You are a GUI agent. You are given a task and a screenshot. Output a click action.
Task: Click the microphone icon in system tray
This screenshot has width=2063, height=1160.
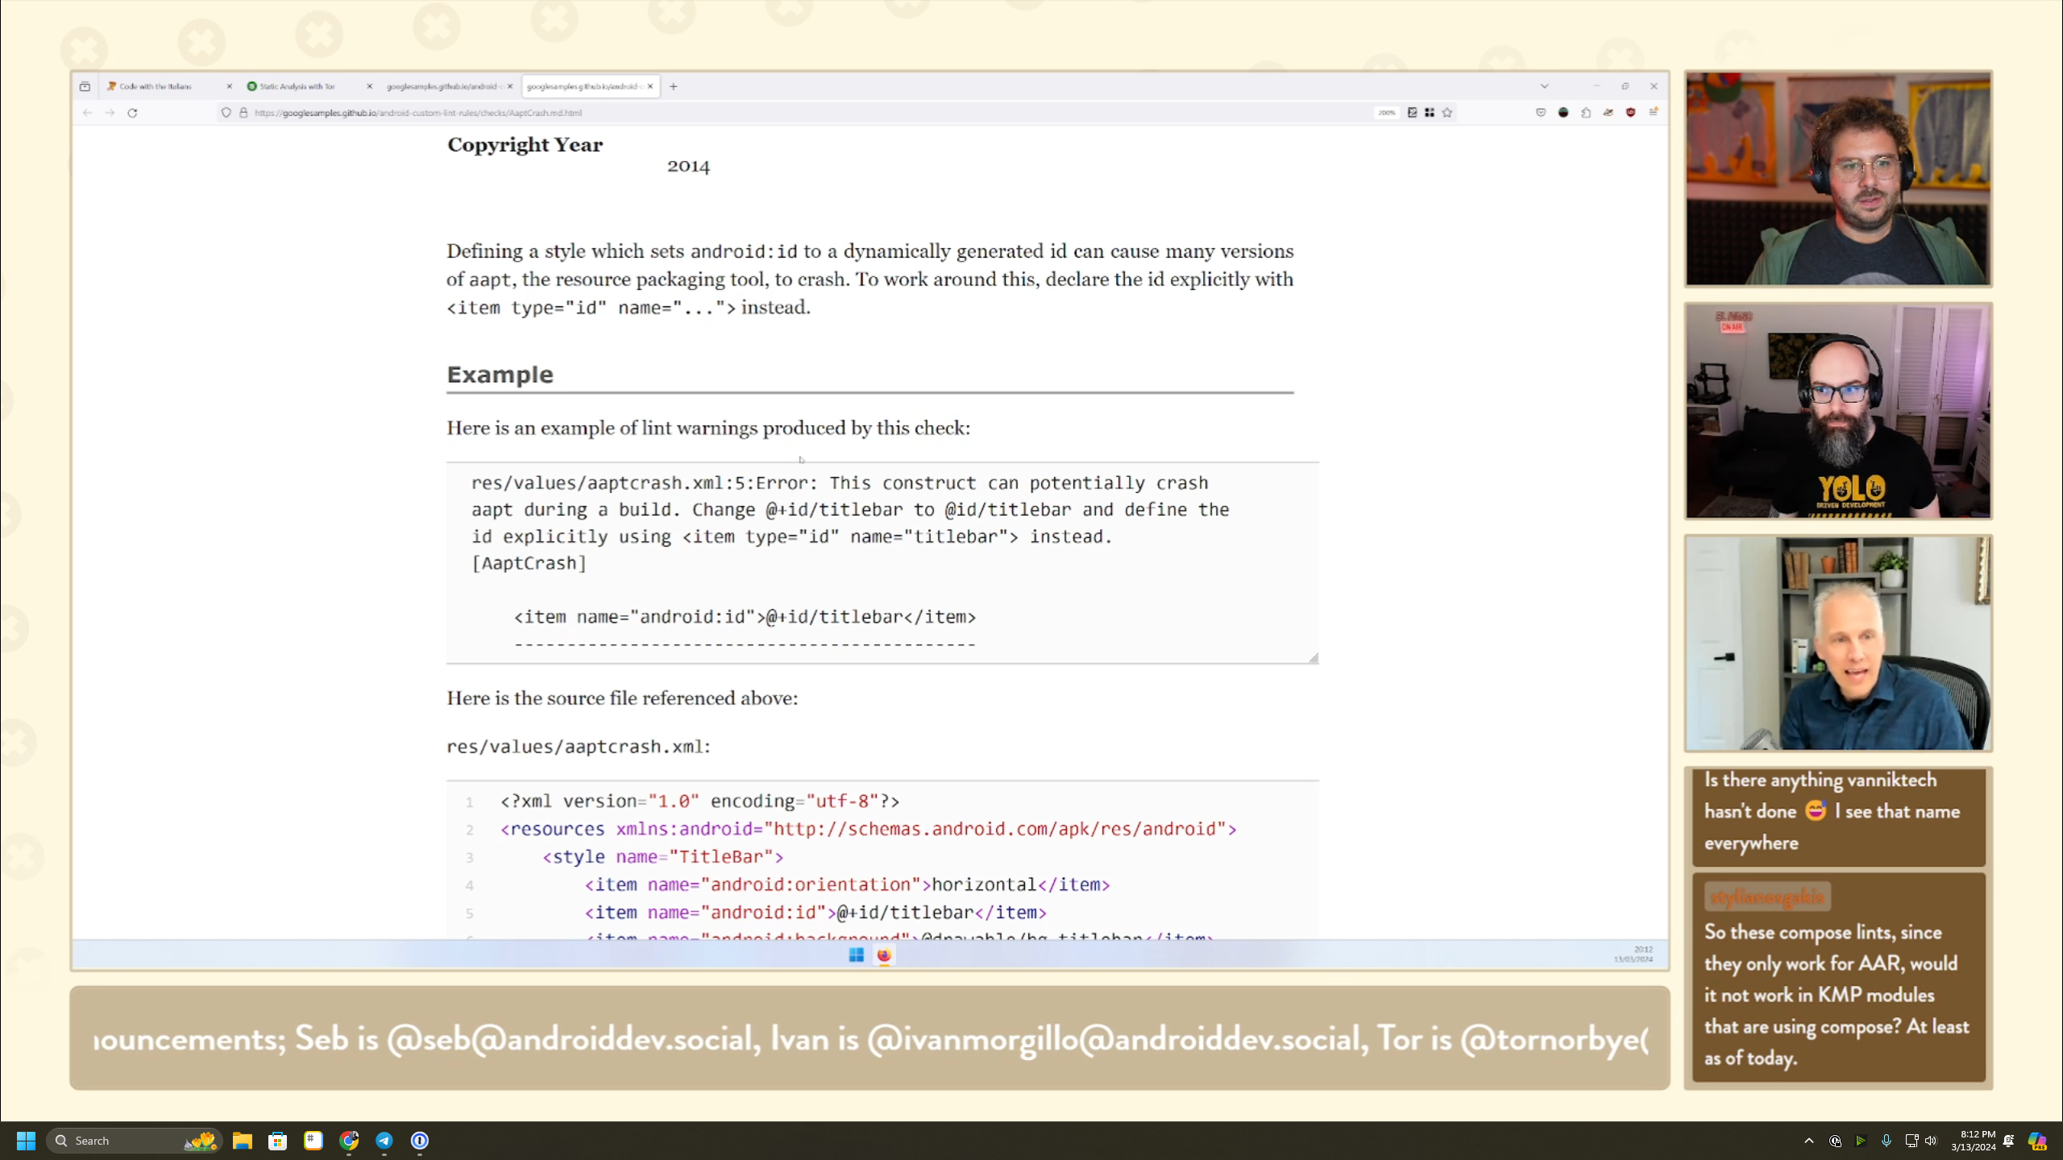pyautogui.click(x=1887, y=1141)
